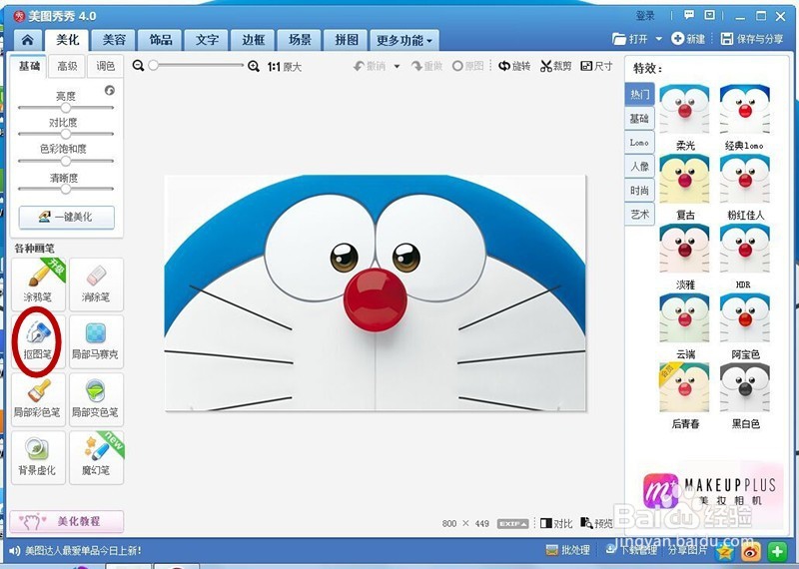Click 保存与分享 save and share
Image resolution: width=799 pixels, height=569 pixels.
(752, 39)
